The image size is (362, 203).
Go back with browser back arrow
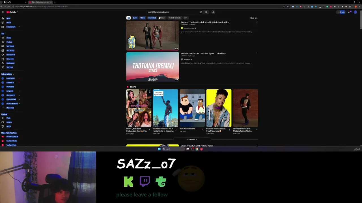pos(2,6)
